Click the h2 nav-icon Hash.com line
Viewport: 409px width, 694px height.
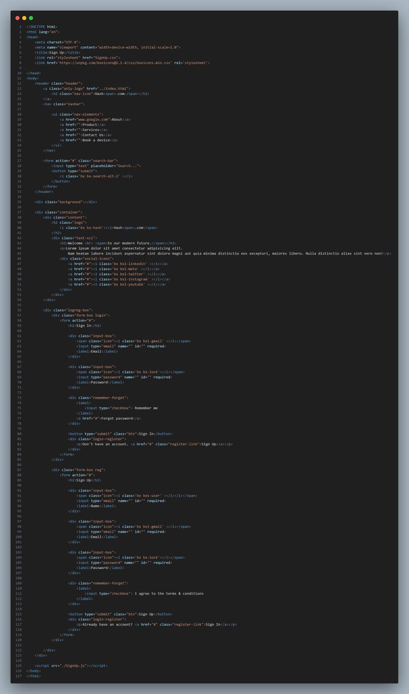point(101,94)
